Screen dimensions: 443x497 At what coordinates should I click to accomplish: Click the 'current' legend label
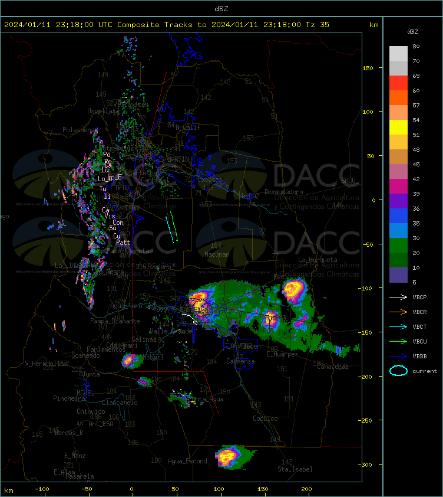tap(425, 371)
